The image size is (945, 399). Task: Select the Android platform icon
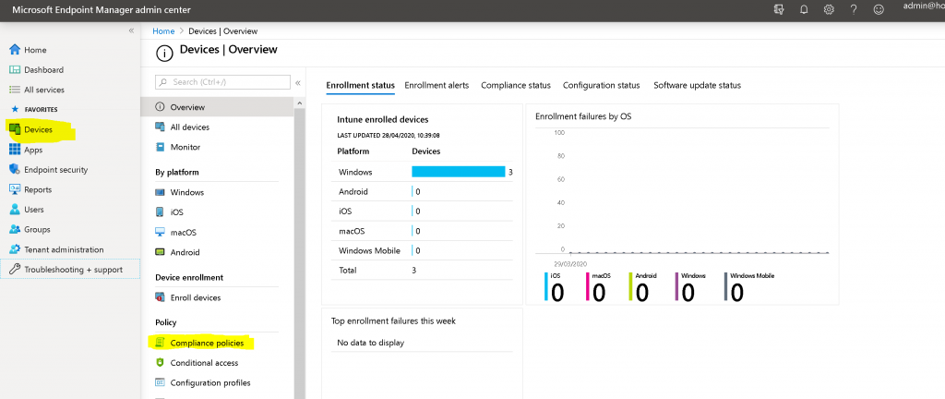pyautogui.click(x=160, y=252)
